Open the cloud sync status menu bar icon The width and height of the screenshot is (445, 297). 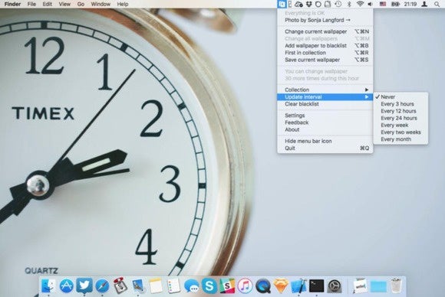[x=298, y=4]
